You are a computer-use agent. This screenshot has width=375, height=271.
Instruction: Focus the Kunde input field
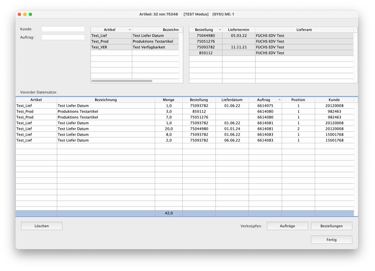[x=63, y=29]
